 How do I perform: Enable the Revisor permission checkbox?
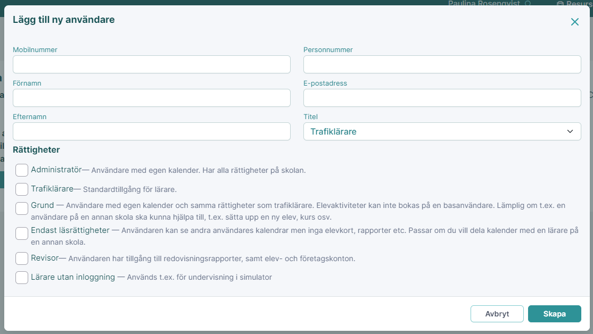click(x=22, y=258)
